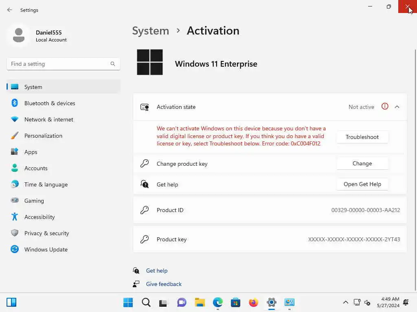The height and width of the screenshot is (312, 417).
Task: Click the Get help row icon
Action: click(x=145, y=184)
